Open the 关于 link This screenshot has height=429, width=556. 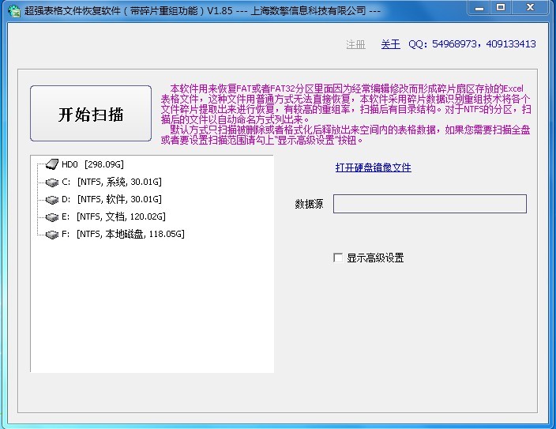tap(390, 44)
